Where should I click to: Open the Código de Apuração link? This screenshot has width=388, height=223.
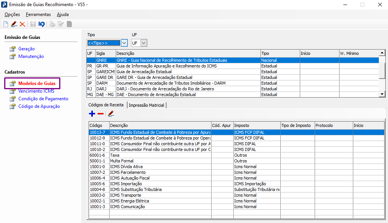39,106
